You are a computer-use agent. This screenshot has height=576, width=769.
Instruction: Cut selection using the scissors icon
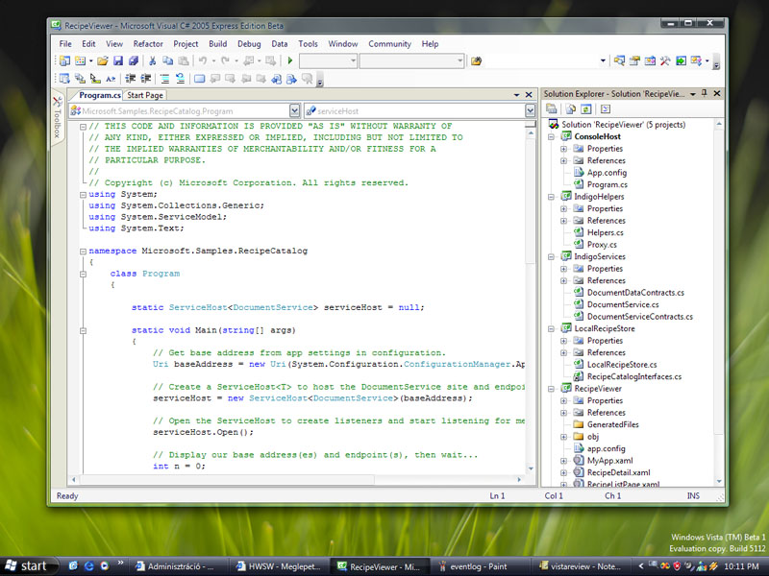coord(153,60)
